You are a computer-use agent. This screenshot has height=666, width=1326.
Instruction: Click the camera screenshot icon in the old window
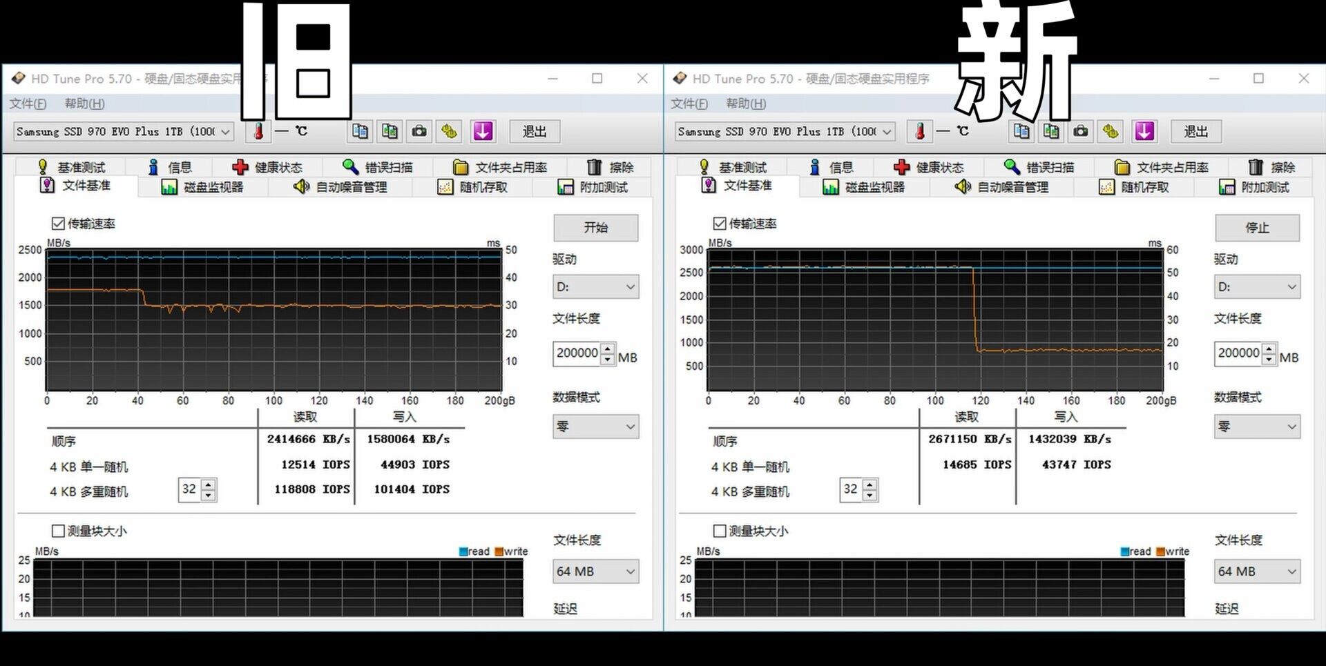(419, 131)
